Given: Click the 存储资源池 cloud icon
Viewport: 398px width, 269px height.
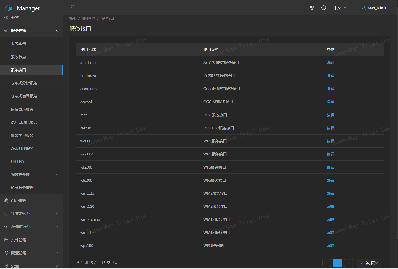Looking at the screenshot, I should click(6, 227).
